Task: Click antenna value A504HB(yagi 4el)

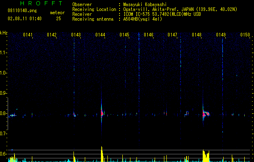Action: pyautogui.click(x=143, y=19)
